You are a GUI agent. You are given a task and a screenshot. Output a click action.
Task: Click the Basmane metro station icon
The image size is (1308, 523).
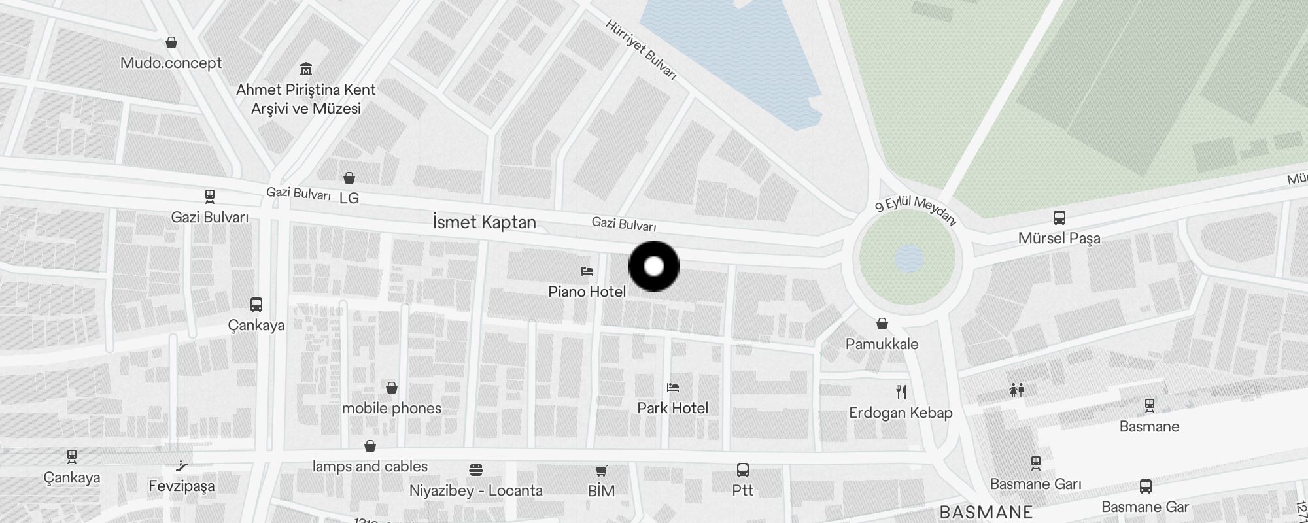point(1150,405)
